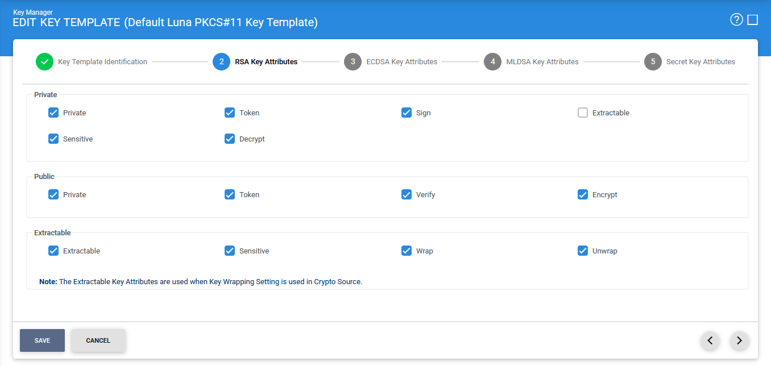
Task: Toggle the Encrypt checkbox
Action: click(x=583, y=194)
